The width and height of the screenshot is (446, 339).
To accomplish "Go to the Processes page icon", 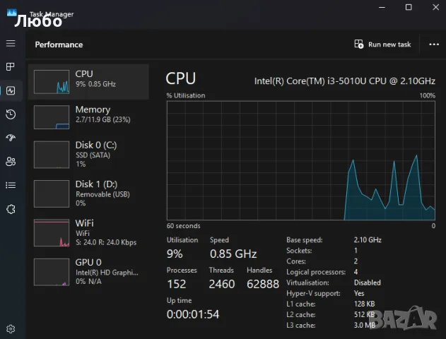I will point(11,67).
